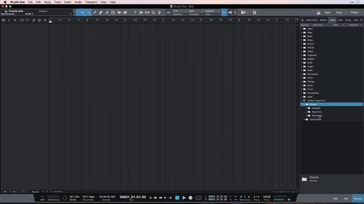Click the Project page button
The height and width of the screenshot is (204, 364).
tap(354, 12)
